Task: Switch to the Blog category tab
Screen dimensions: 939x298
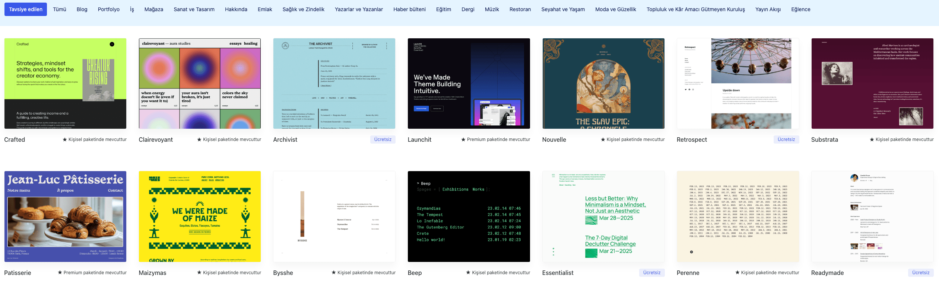Action: coord(82,9)
